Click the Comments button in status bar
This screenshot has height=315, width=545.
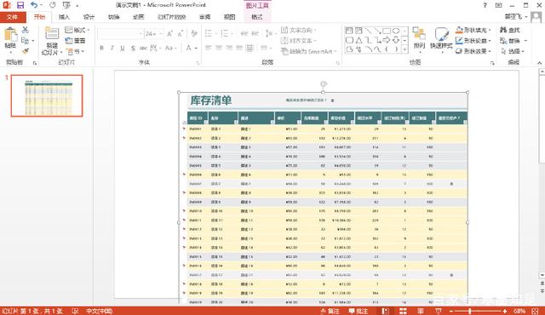coord(358,311)
